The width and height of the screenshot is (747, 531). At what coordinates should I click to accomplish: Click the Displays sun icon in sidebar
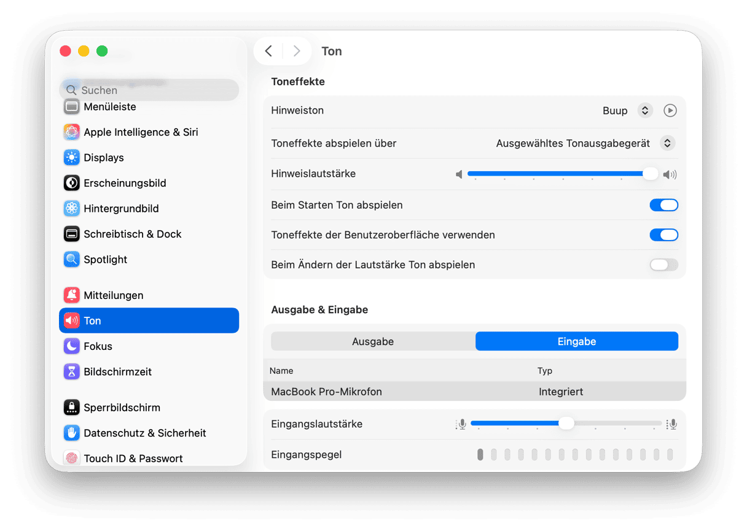(72, 158)
